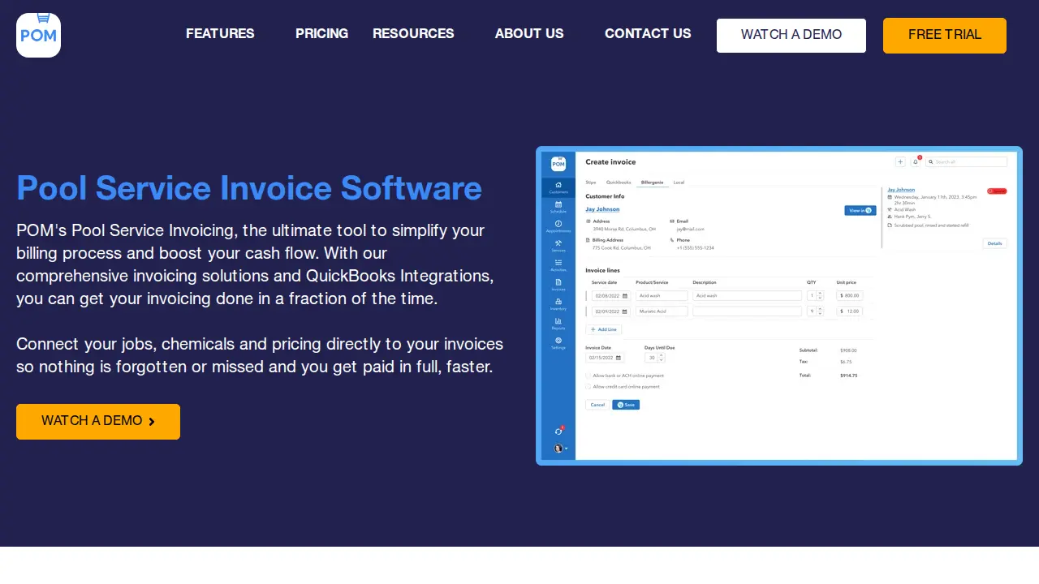
Task: Adjust the QTY stepper showing 9
Action: [x=815, y=311]
